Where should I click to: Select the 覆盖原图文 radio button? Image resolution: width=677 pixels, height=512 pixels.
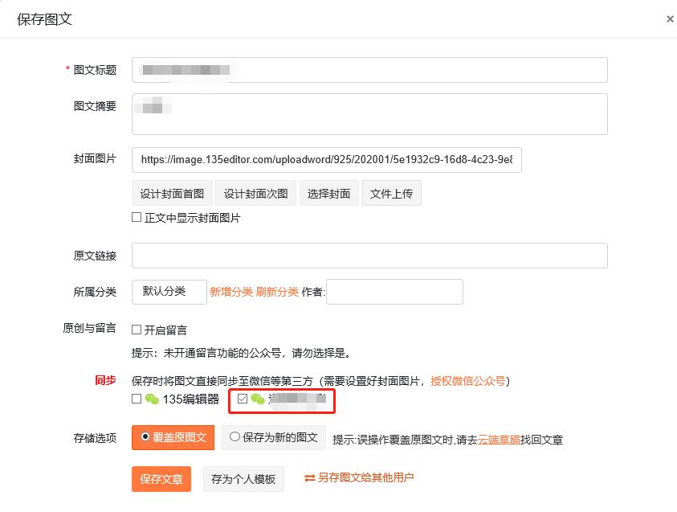144,436
